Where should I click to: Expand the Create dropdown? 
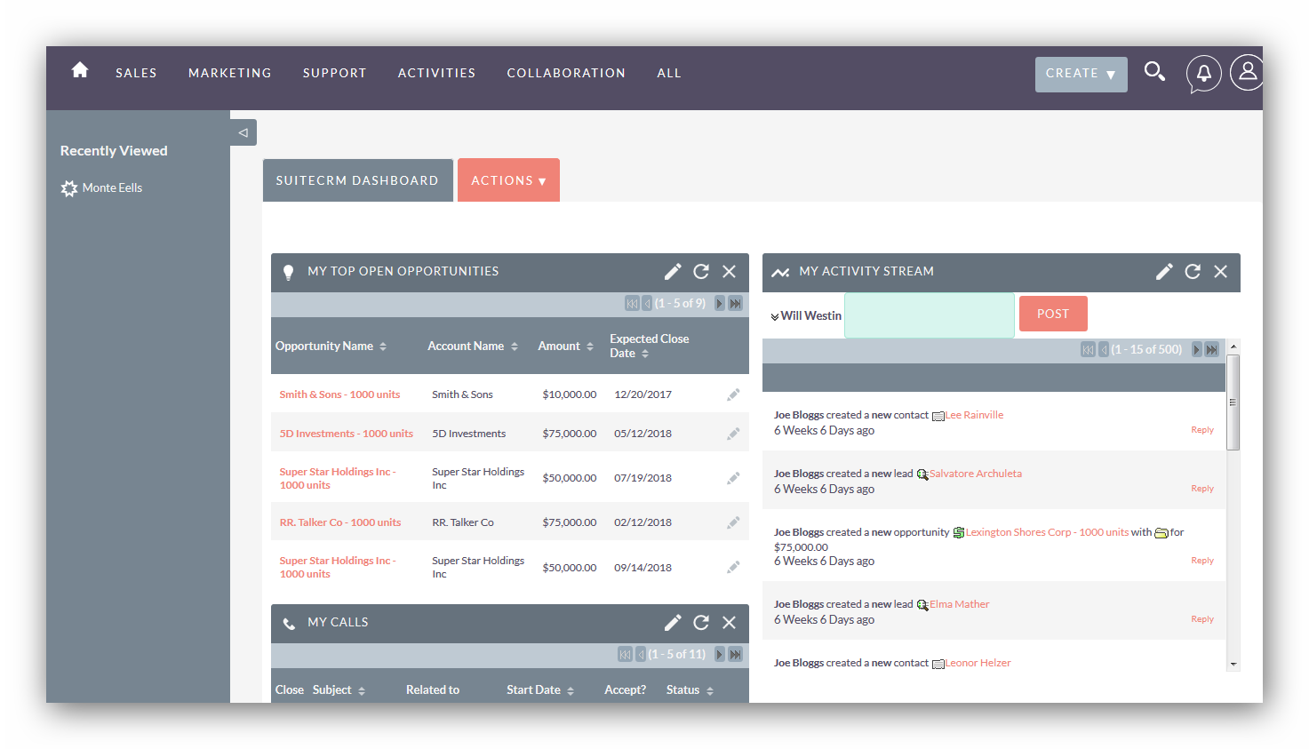tap(1081, 75)
